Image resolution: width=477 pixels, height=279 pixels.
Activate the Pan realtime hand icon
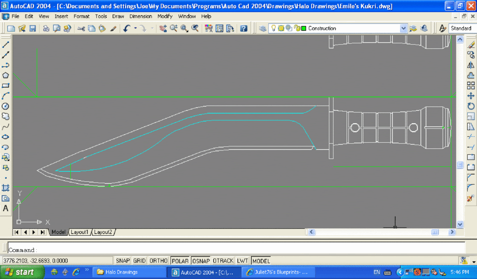click(x=163, y=28)
